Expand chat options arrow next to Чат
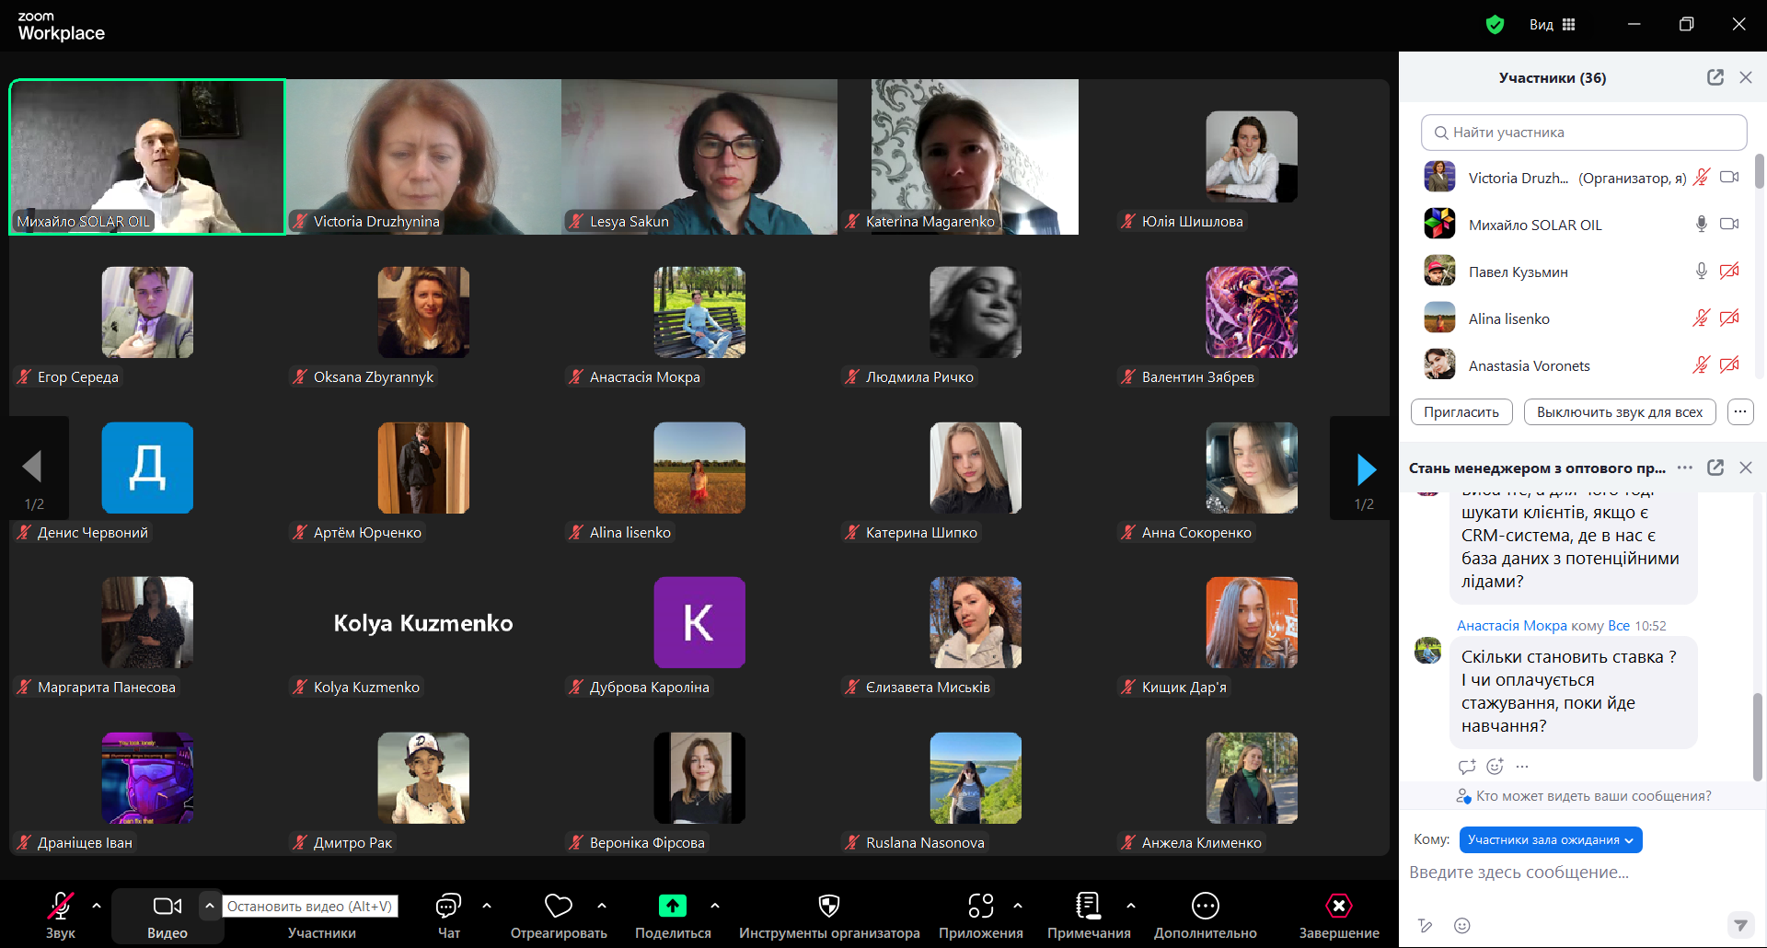The width and height of the screenshot is (1767, 948). click(487, 907)
